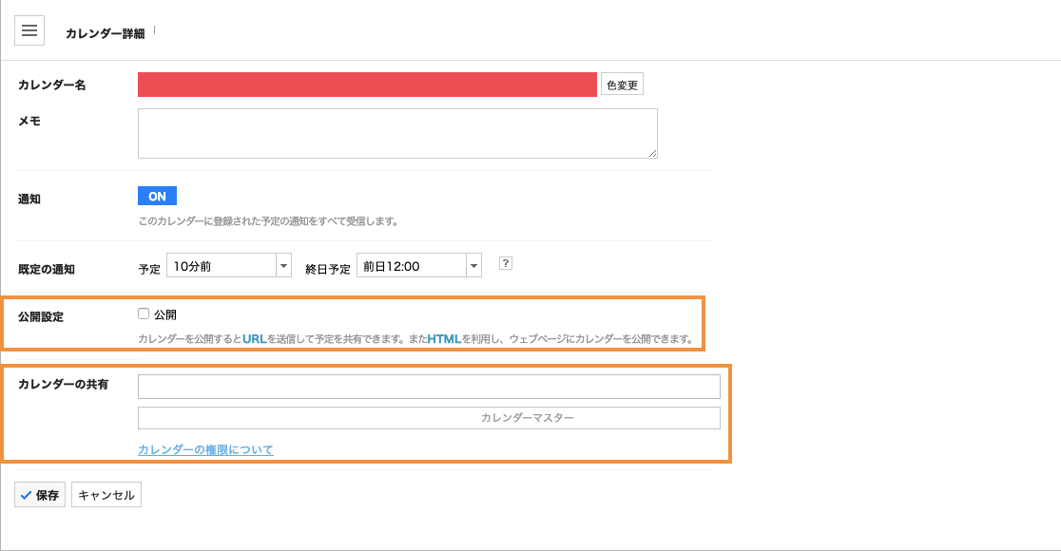Open the カレンダーの権限について link
Viewport: 1061px width, 551px height.
205,449
